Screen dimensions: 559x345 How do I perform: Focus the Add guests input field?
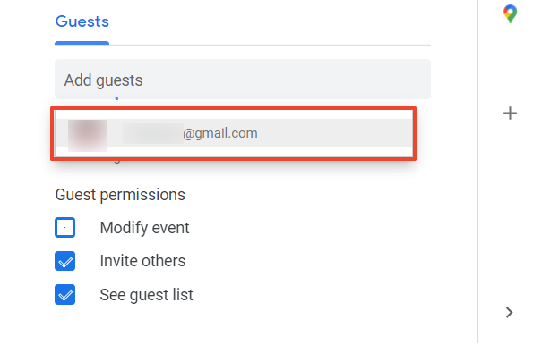point(243,80)
